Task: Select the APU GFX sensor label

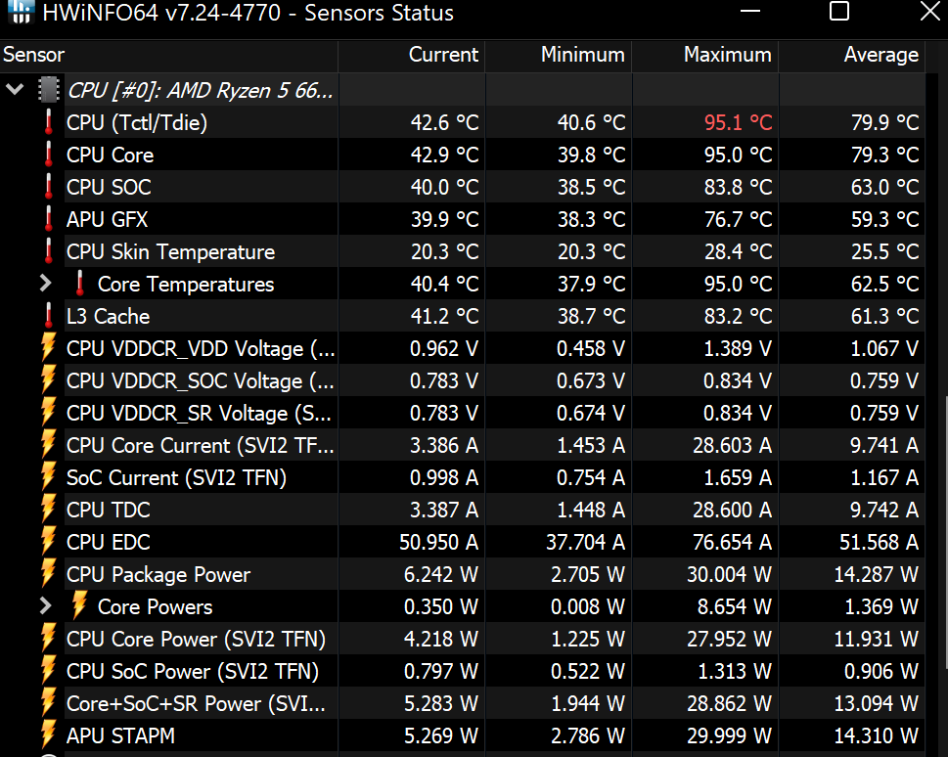Action: click(107, 219)
